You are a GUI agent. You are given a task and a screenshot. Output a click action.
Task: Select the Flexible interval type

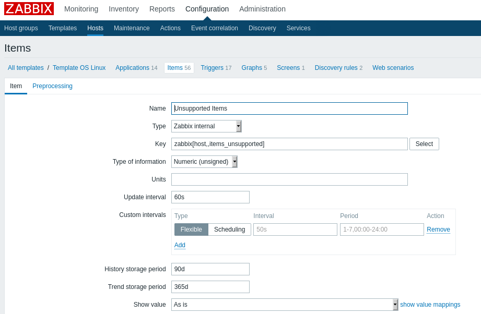pyautogui.click(x=191, y=230)
